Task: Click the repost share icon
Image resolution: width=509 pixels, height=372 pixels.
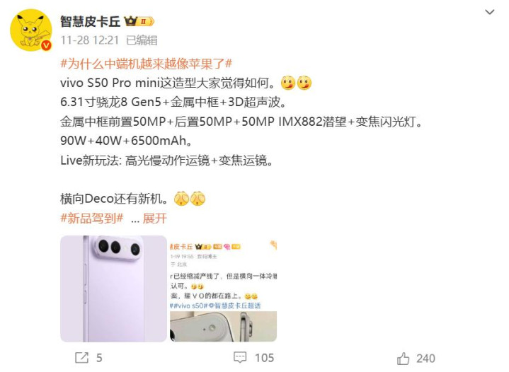Action: click(x=81, y=358)
